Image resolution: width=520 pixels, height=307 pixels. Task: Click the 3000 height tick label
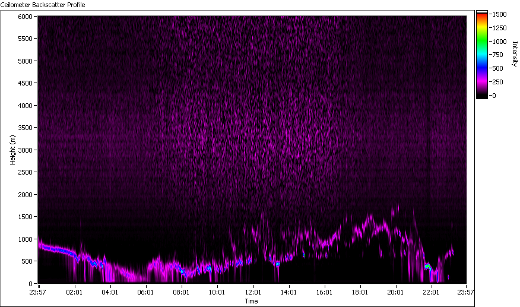click(x=25, y=150)
